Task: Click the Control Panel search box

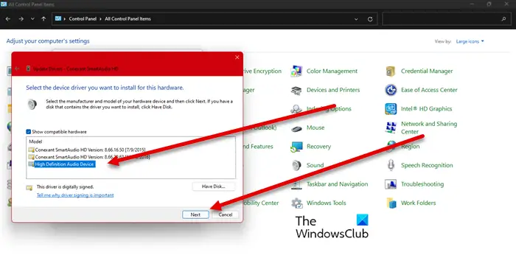Action: pyautogui.click(x=446, y=19)
